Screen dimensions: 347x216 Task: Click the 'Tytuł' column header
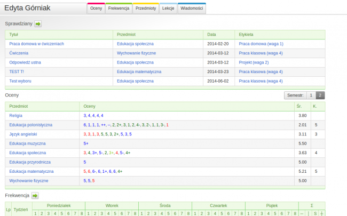pyautogui.click(x=13, y=35)
